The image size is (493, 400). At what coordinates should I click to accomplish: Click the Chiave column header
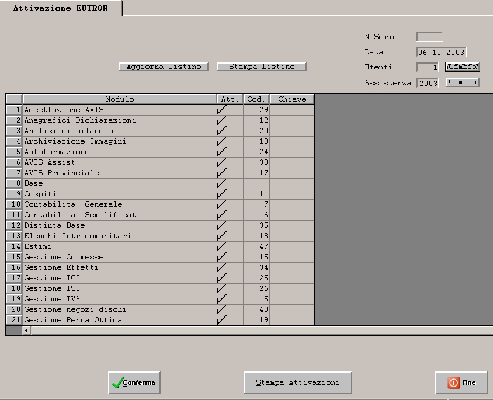click(292, 99)
